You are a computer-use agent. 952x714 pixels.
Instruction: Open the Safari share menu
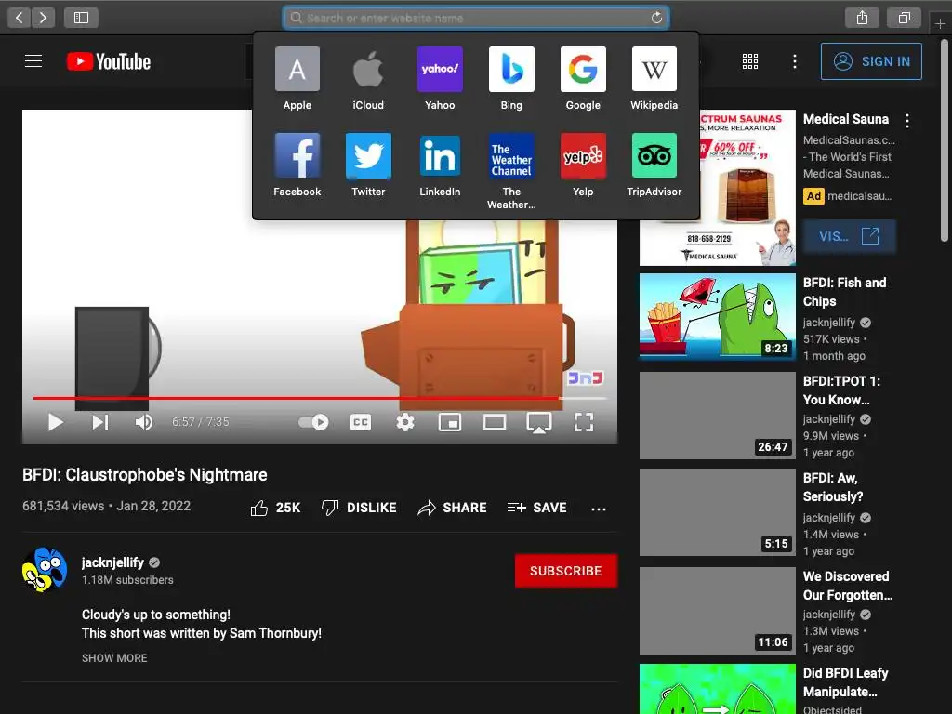pyautogui.click(x=862, y=18)
